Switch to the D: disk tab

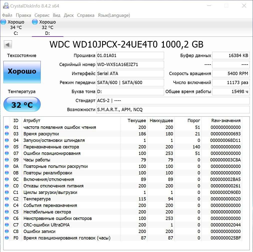pos(47,28)
